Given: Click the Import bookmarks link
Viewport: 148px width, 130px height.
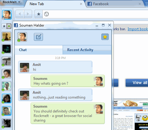Looking at the screenshot, I should [x=138, y=29].
